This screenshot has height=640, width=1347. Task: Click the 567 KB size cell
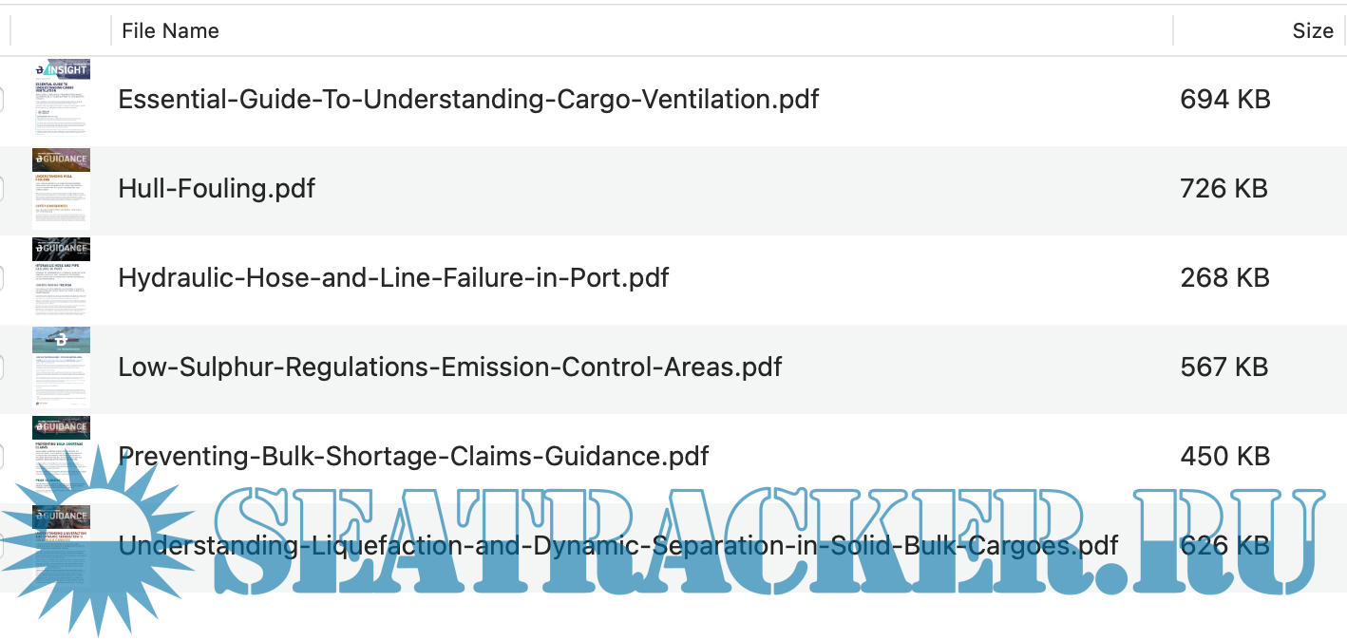(x=1224, y=367)
